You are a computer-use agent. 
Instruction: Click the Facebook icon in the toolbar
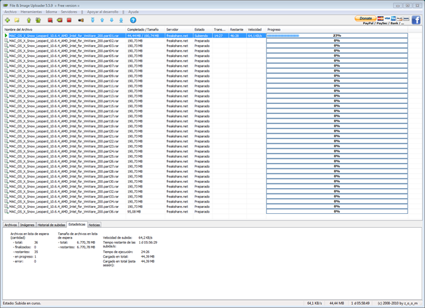click(416, 20)
